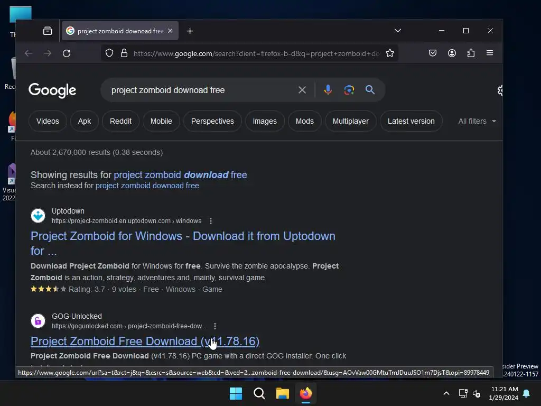Filter results by Mobile

pos(161,121)
